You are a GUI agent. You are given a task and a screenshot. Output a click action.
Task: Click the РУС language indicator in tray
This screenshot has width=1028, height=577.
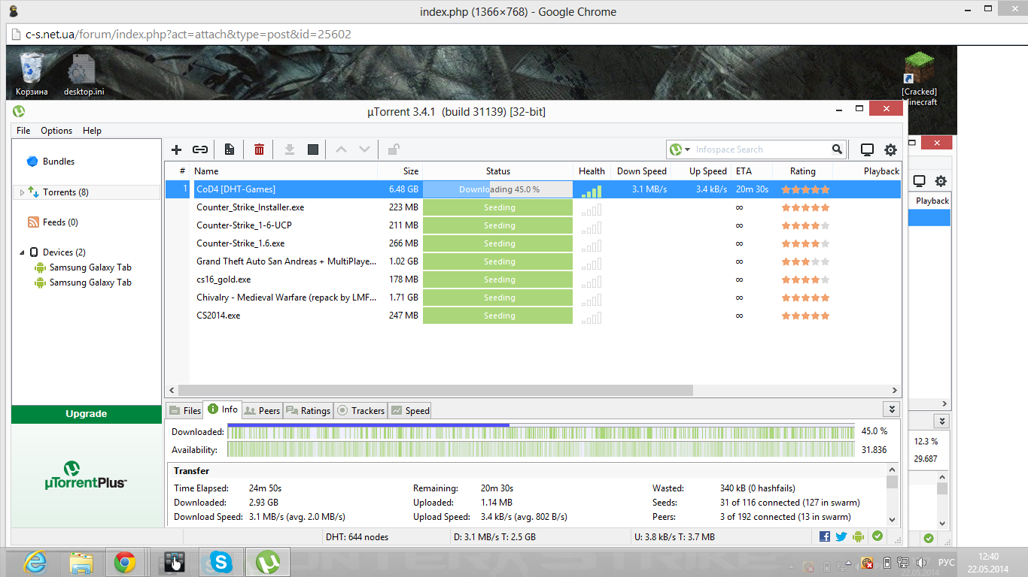[x=947, y=563]
